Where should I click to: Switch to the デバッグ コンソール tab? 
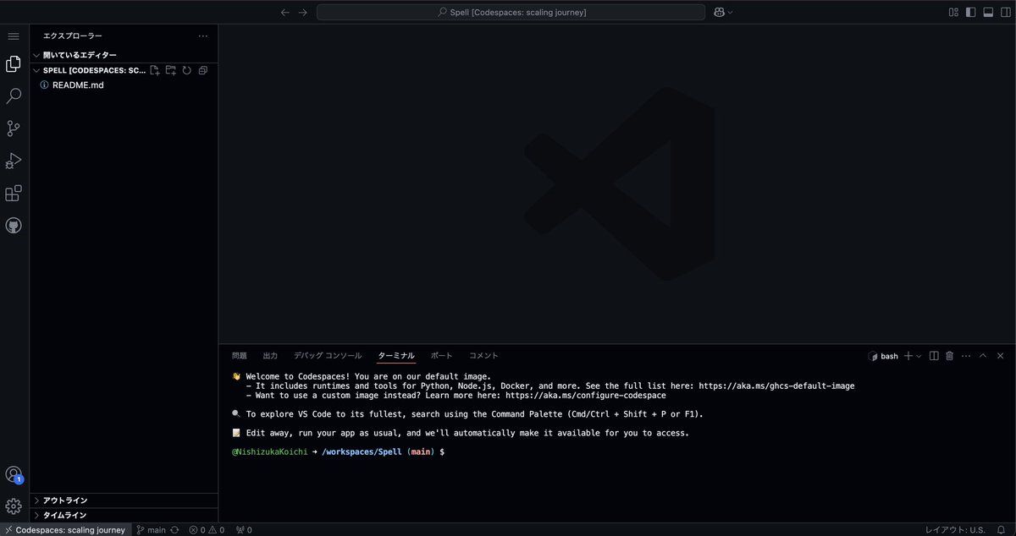coord(328,356)
